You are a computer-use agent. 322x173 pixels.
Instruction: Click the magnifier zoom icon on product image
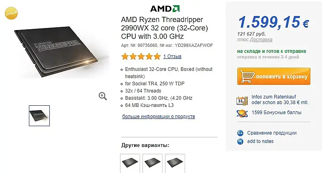(103, 96)
